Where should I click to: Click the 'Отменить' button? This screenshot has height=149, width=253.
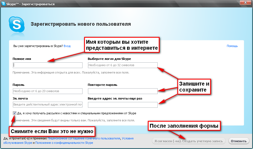[x=239, y=141]
